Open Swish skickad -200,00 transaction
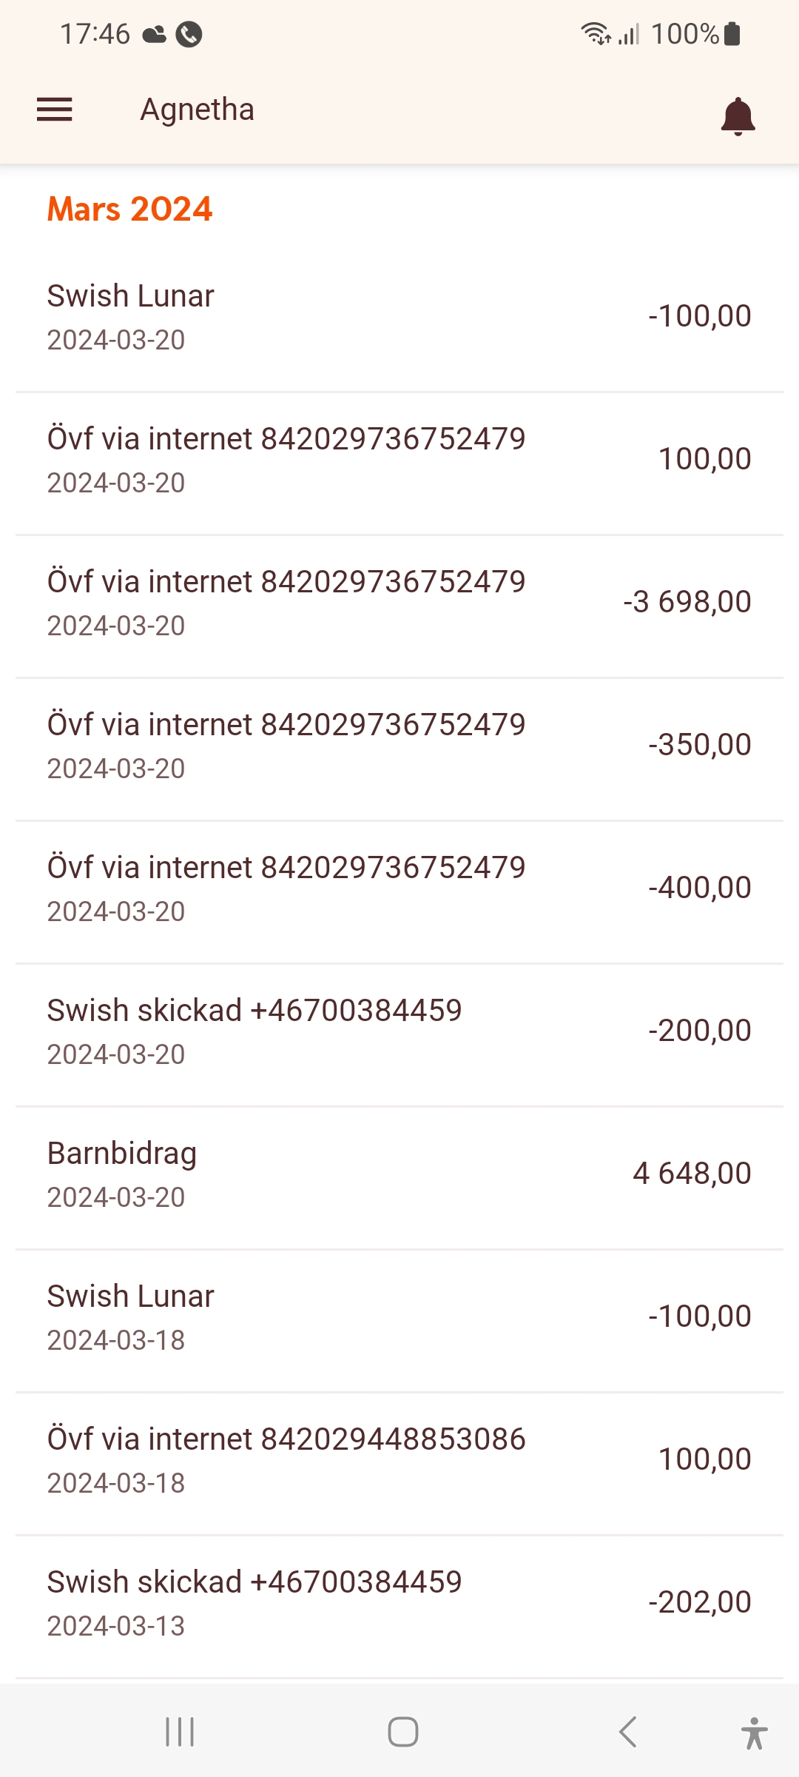The image size is (799, 1777). pos(399,1031)
